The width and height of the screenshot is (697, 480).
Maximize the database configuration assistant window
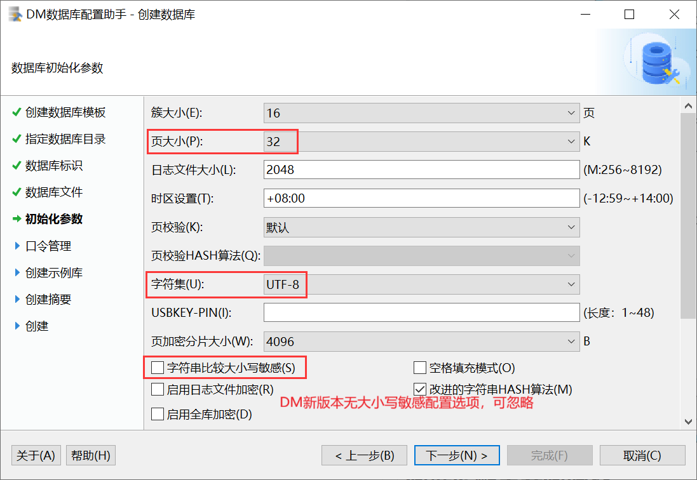pyautogui.click(x=630, y=14)
